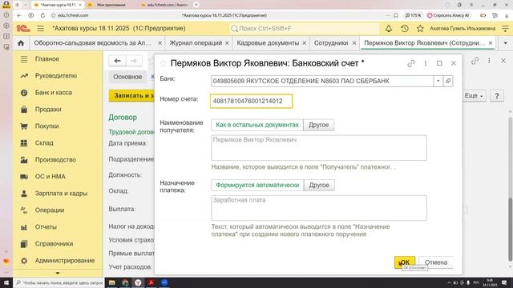Open Спросить Алису AI button
The width and height of the screenshot is (513, 288).
(x=449, y=15)
